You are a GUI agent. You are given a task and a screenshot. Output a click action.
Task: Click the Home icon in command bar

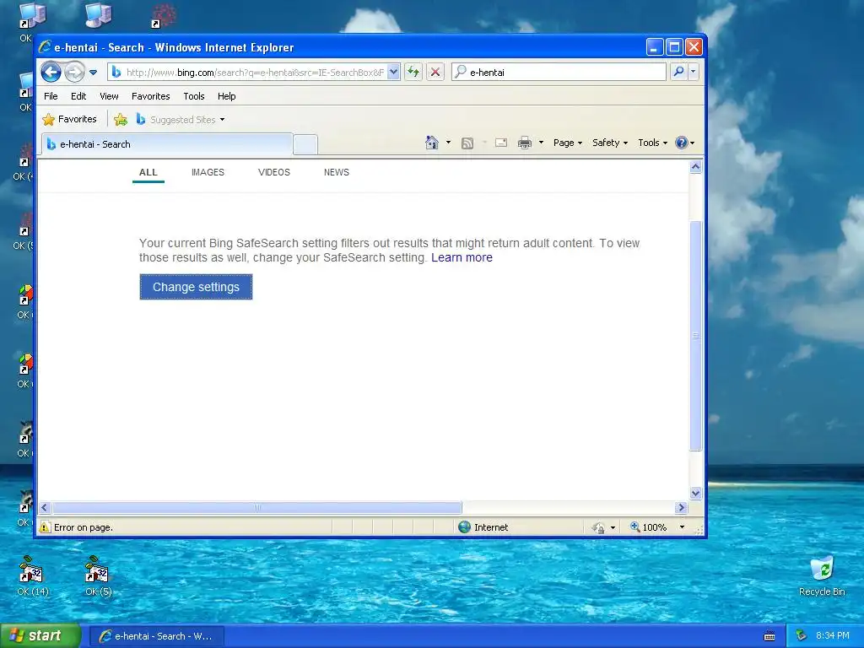(432, 143)
